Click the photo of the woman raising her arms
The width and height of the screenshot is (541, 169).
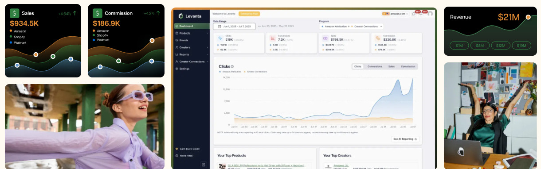point(490,115)
